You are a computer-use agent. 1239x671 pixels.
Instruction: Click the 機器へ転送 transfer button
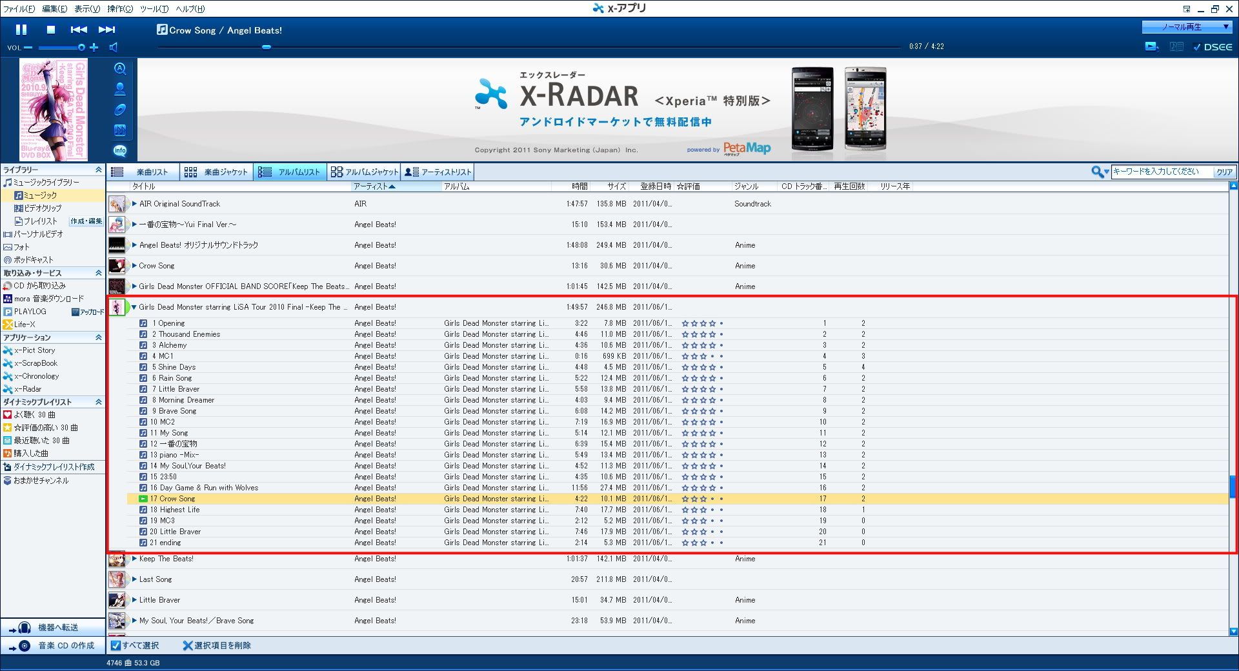(x=52, y=627)
